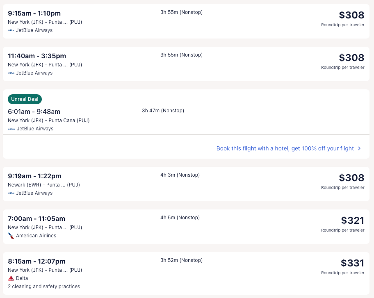Image resolution: width=374 pixels, height=298 pixels.
Task: Pick the 7:00am - 11:05am departure
Action: [36, 219]
